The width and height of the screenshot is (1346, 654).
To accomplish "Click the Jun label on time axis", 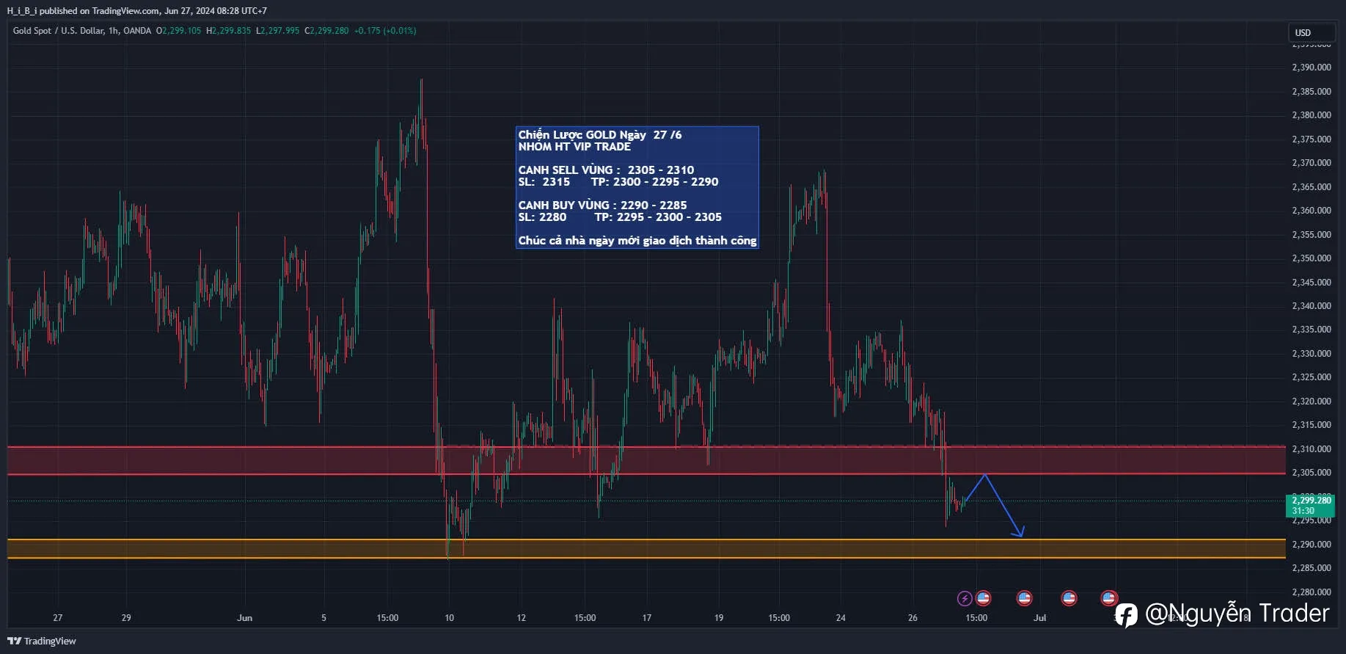I will coord(245,618).
